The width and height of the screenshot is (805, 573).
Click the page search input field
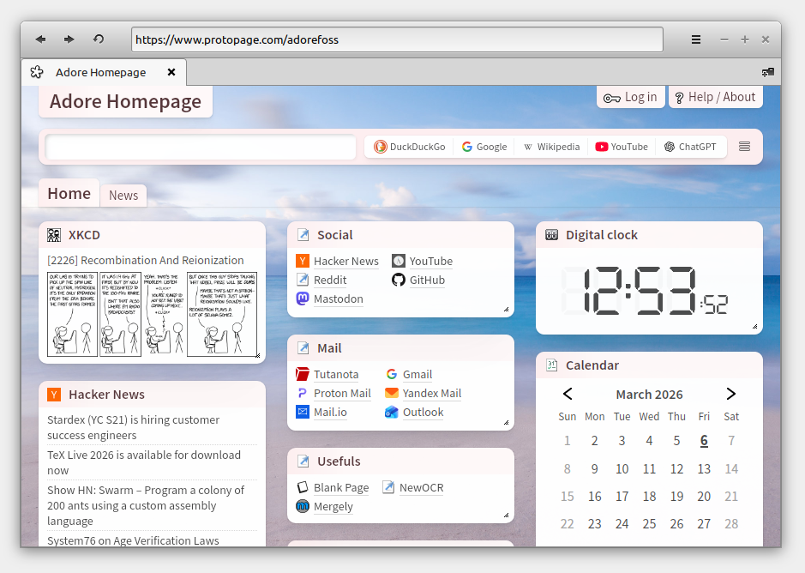tap(201, 147)
